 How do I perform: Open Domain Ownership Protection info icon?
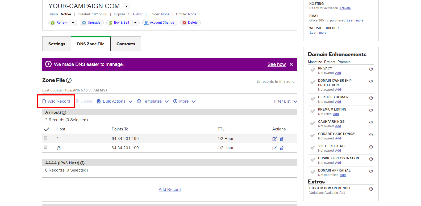pyautogui.click(x=371, y=81)
